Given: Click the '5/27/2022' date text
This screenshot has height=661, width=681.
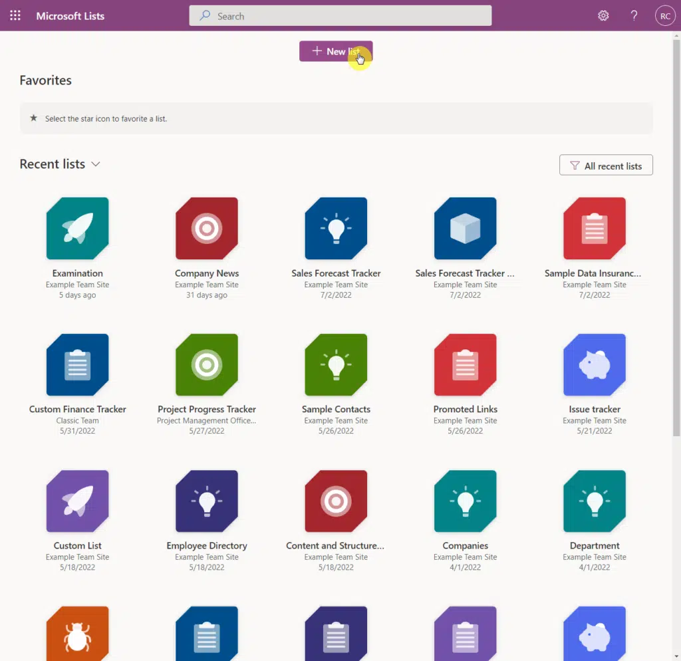Looking at the screenshot, I should (207, 431).
